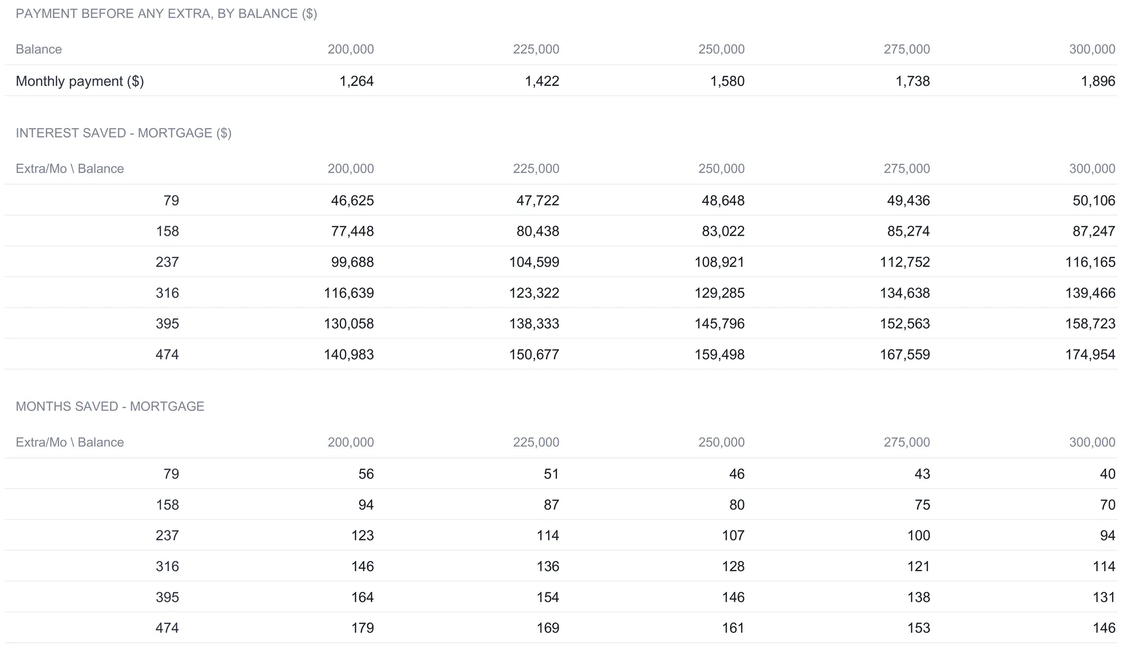Click monthly payment value 1,422

pyautogui.click(x=542, y=81)
